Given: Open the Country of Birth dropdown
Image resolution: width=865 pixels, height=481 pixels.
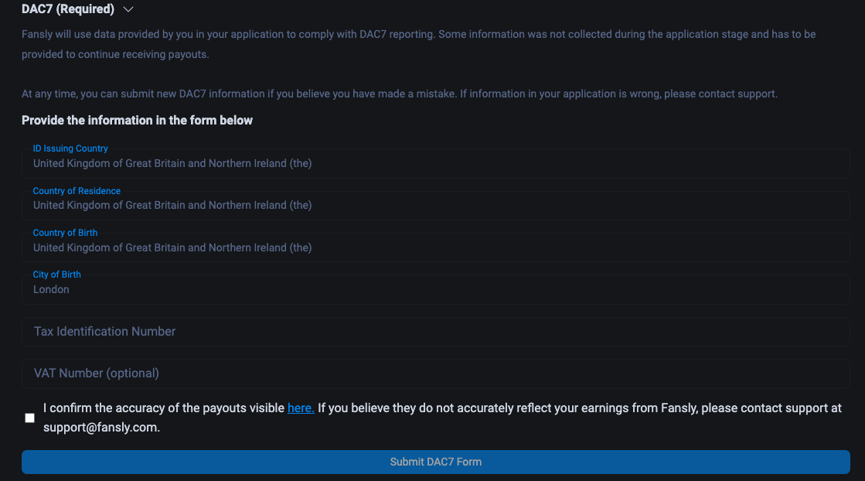Looking at the screenshot, I should point(435,247).
